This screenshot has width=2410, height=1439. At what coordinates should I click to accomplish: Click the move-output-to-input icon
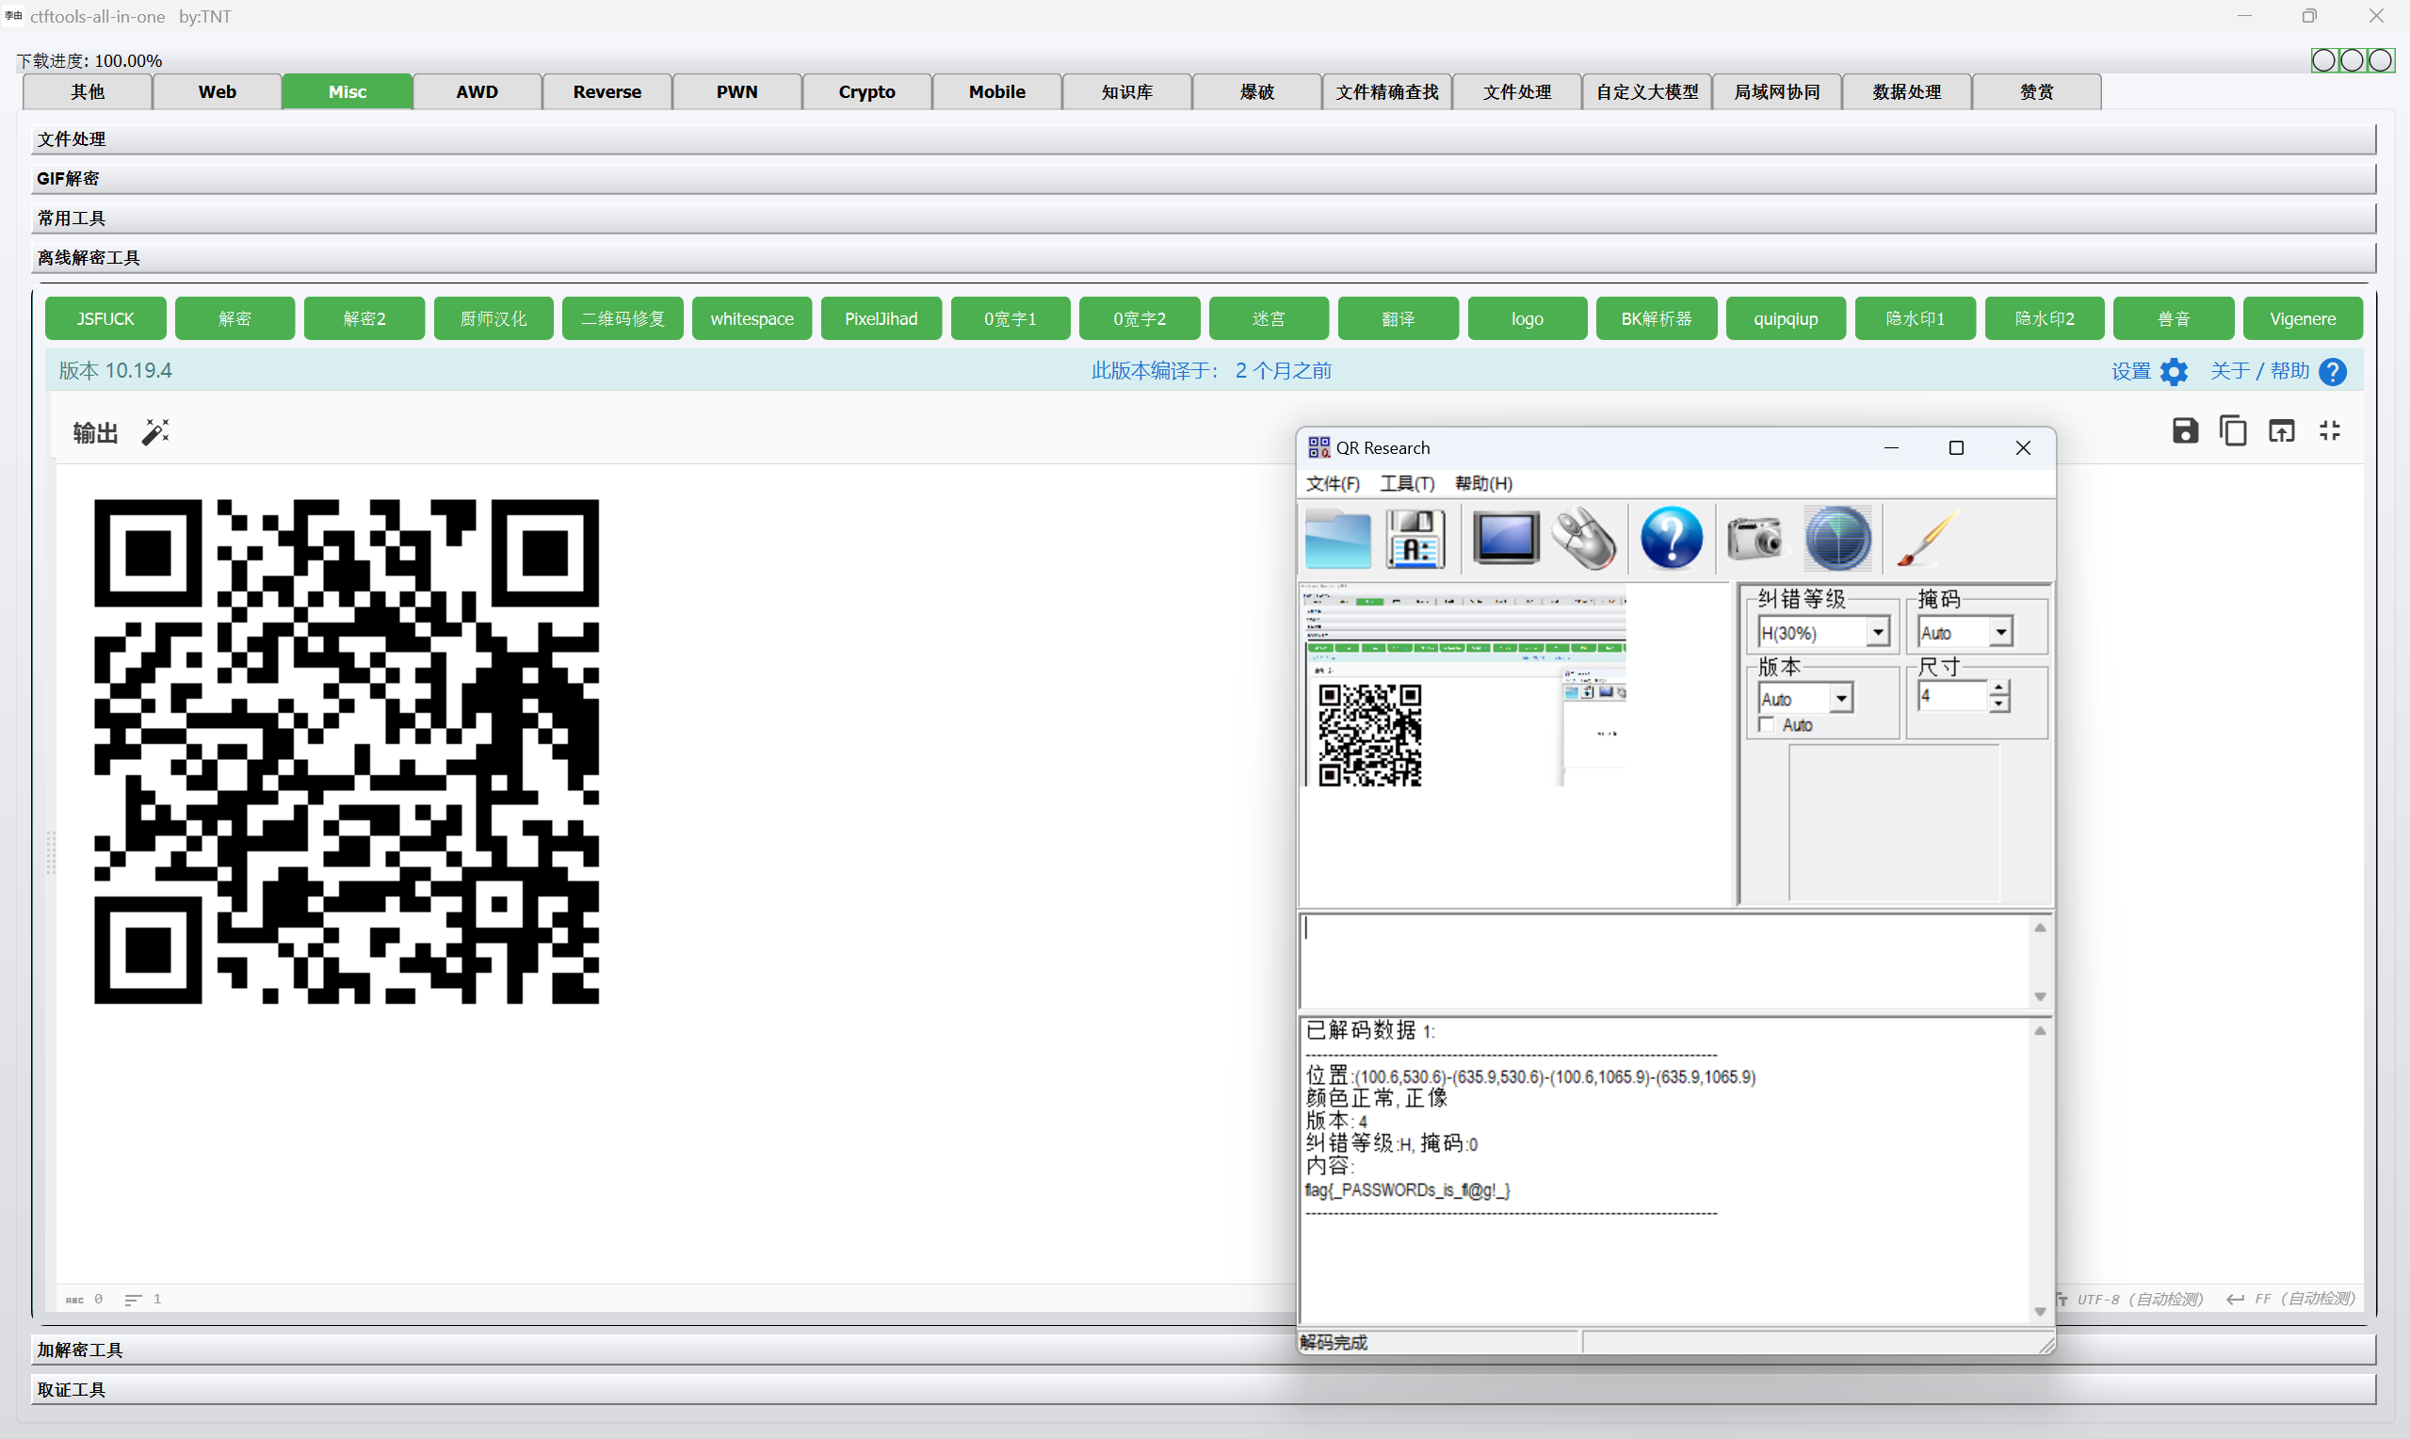2282,430
